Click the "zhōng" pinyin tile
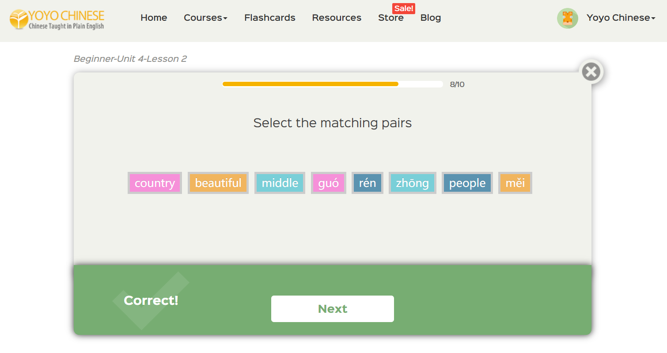Screen dimensions: 667x353 tap(412, 183)
